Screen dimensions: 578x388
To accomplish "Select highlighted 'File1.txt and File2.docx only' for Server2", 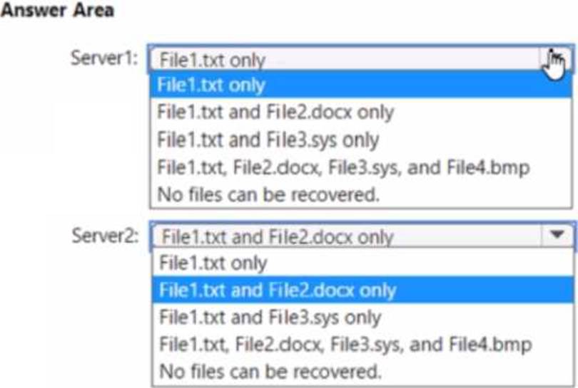I will point(363,290).
